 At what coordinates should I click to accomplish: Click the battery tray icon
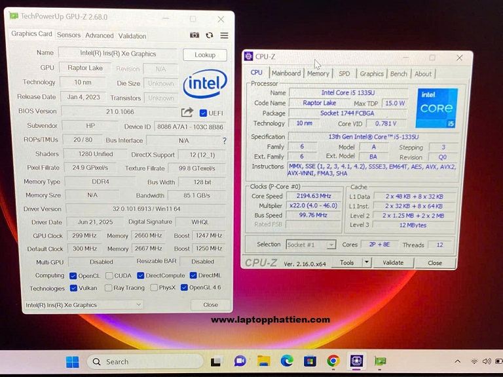pos(499,361)
